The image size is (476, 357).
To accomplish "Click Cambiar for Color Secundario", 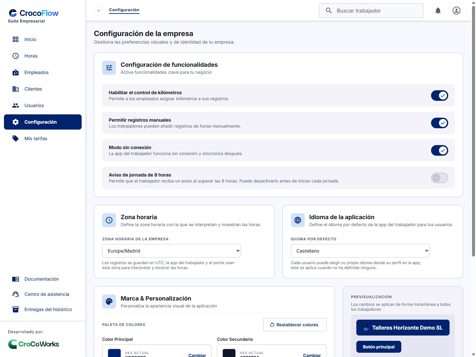I will click(312, 355).
